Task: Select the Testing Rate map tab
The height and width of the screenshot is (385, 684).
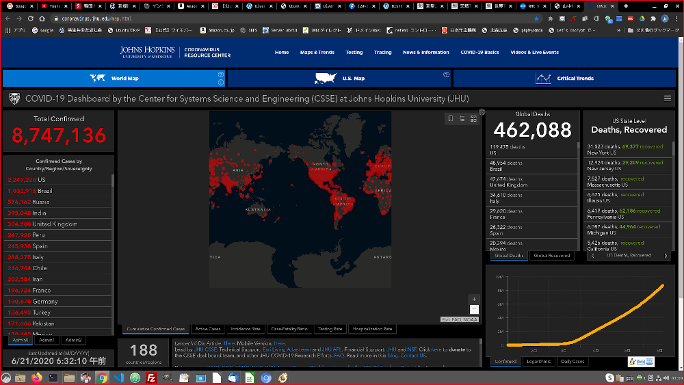Action: pyautogui.click(x=330, y=329)
